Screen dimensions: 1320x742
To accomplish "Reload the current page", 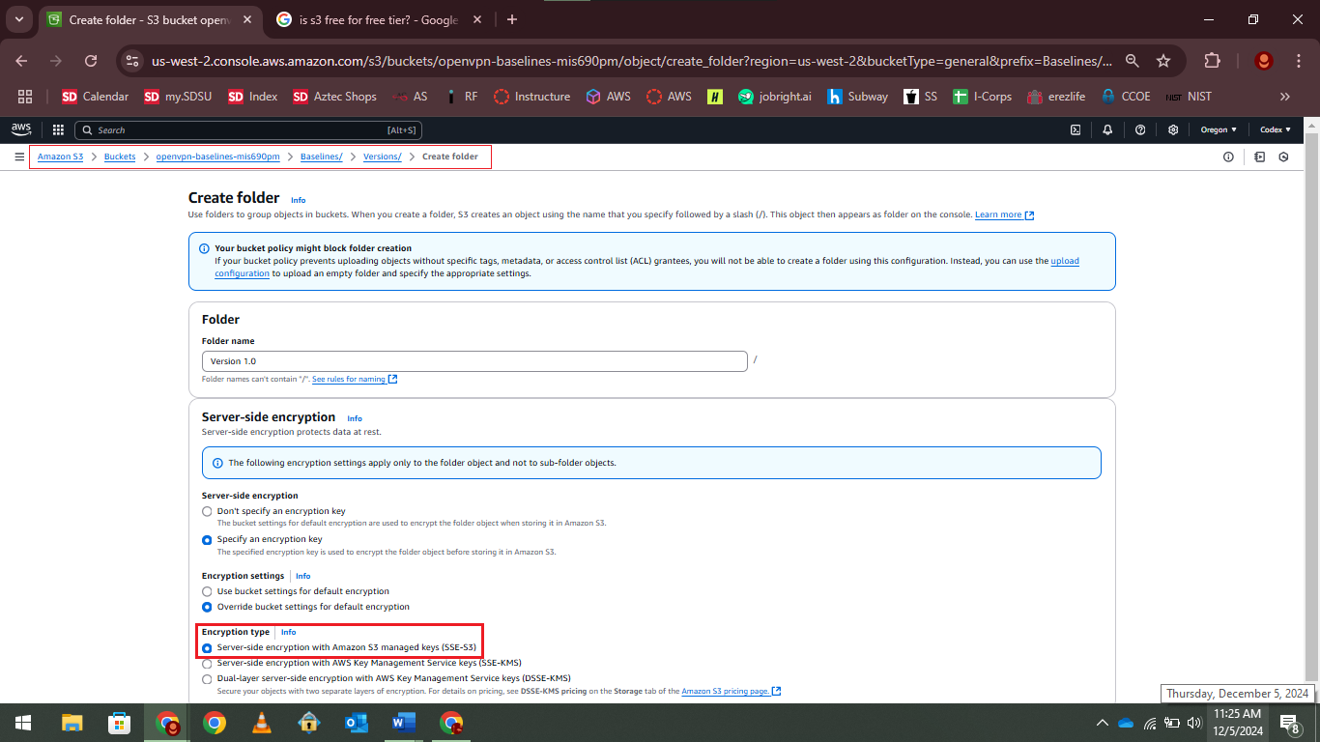I will (x=91, y=61).
